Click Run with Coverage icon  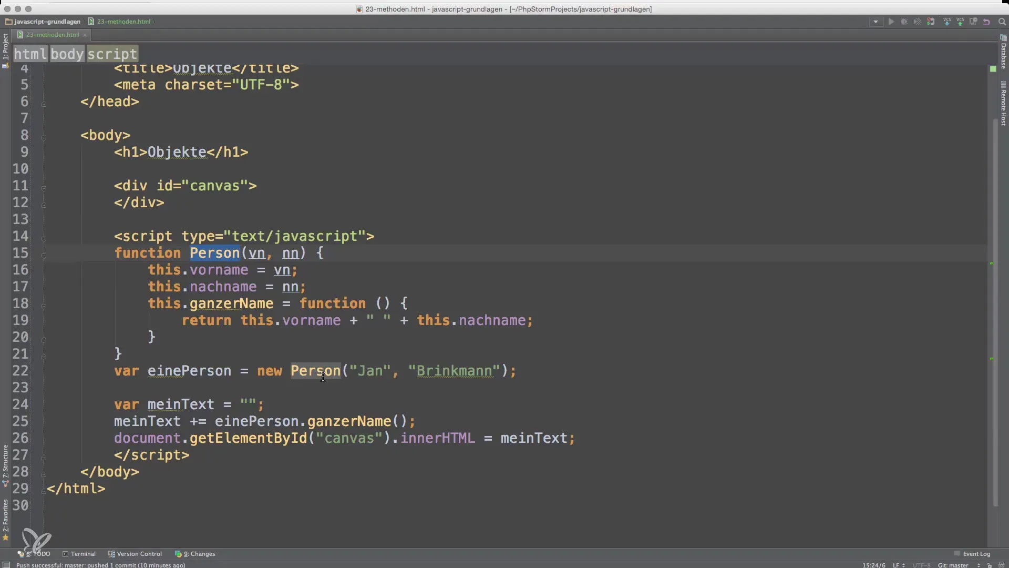[x=917, y=22]
